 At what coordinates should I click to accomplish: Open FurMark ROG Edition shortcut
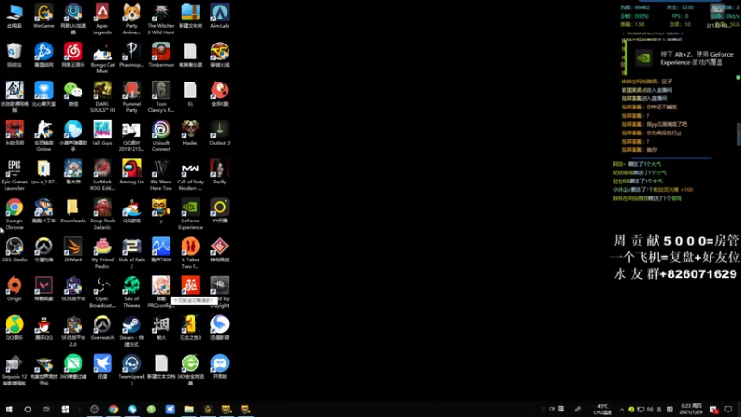click(x=102, y=175)
